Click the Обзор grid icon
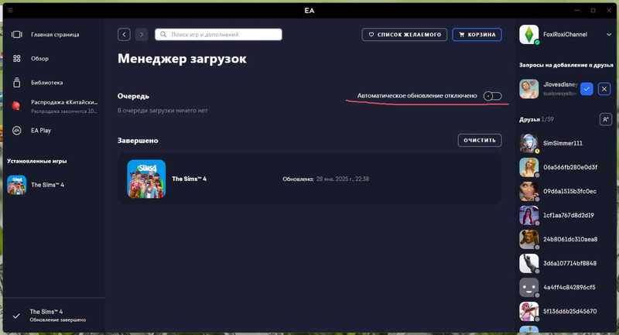The image size is (619, 335). (x=16, y=58)
